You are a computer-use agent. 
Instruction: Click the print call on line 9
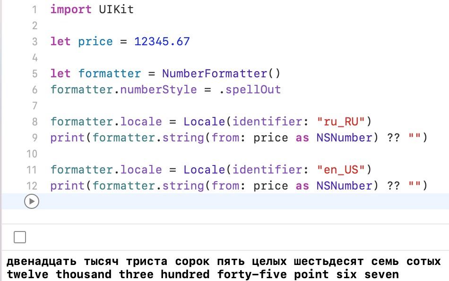click(68, 138)
